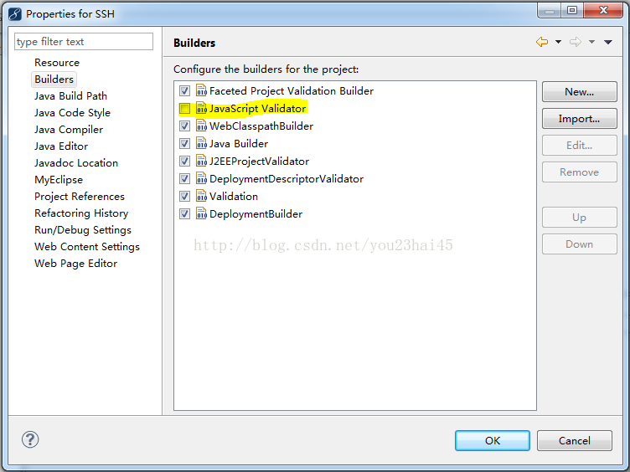Select the JavaScript Validator text label

257,108
